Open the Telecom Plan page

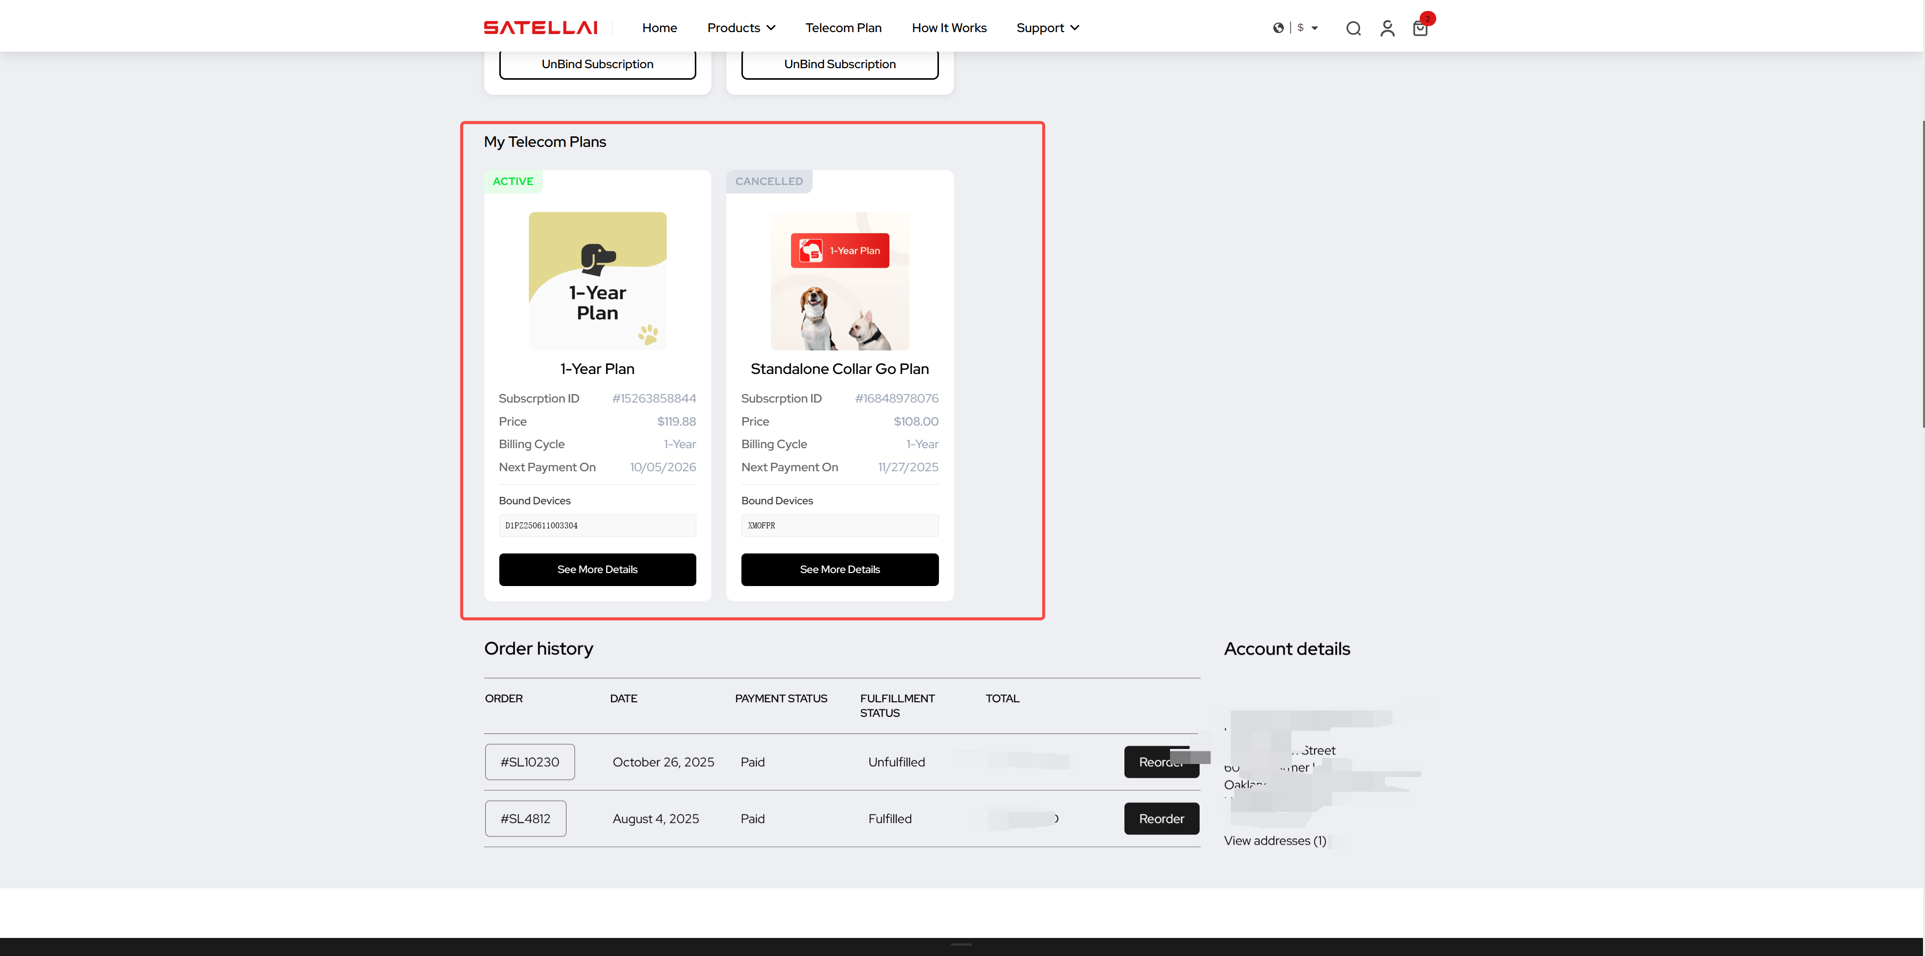[843, 28]
